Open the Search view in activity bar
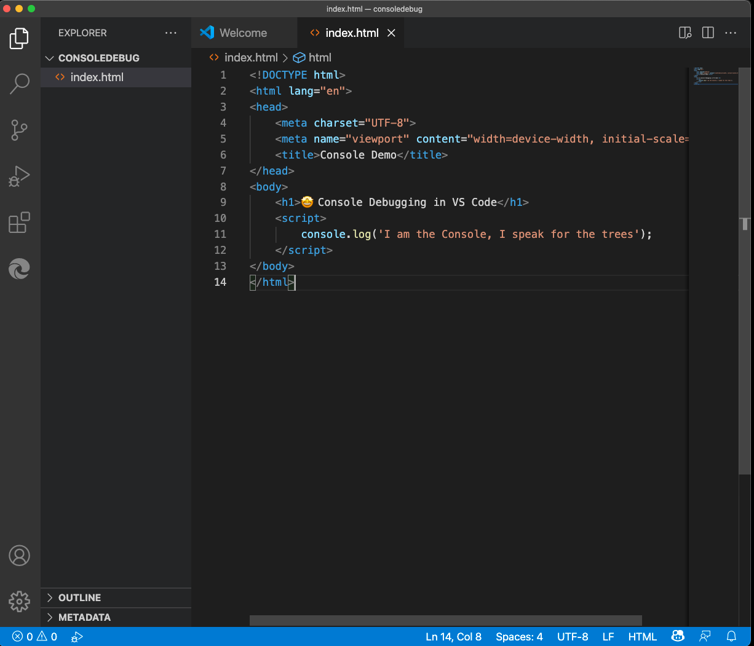 19,84
